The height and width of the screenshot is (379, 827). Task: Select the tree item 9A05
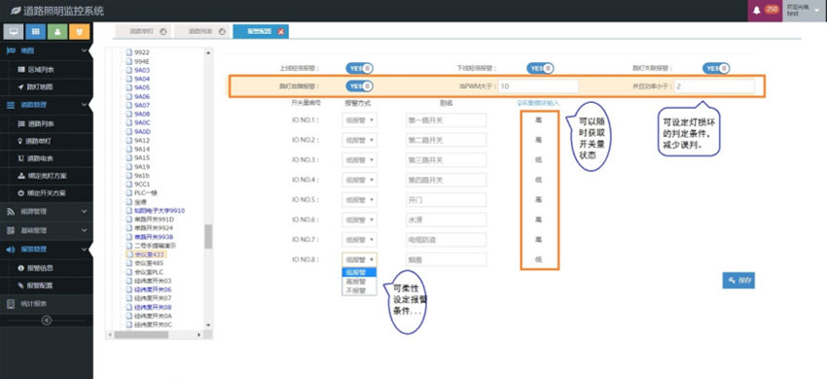[141, 87]
